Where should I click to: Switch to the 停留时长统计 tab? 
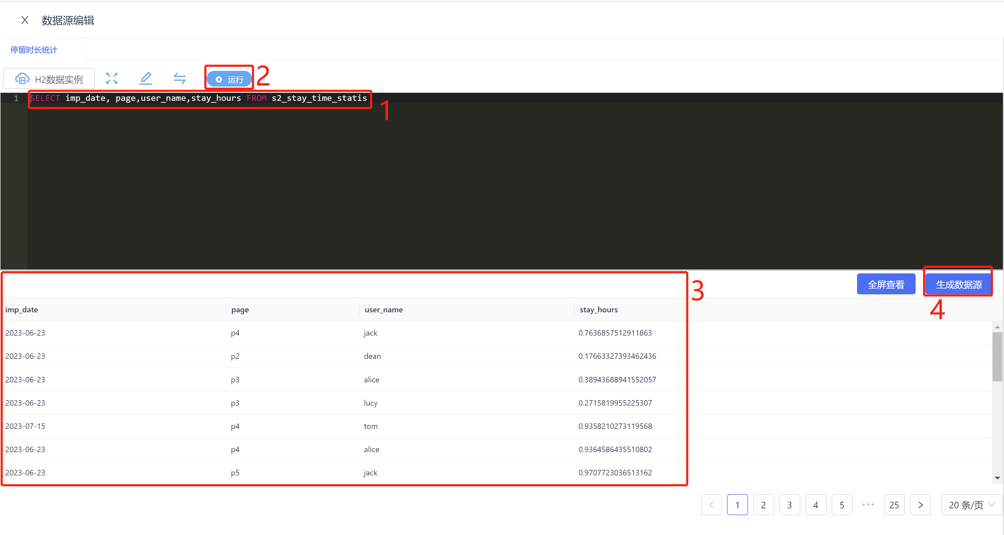point(34,50)
